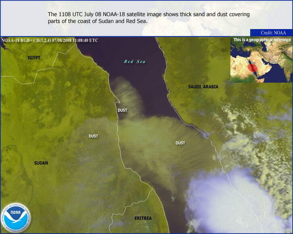Click the NOAA circular logo

16,217
